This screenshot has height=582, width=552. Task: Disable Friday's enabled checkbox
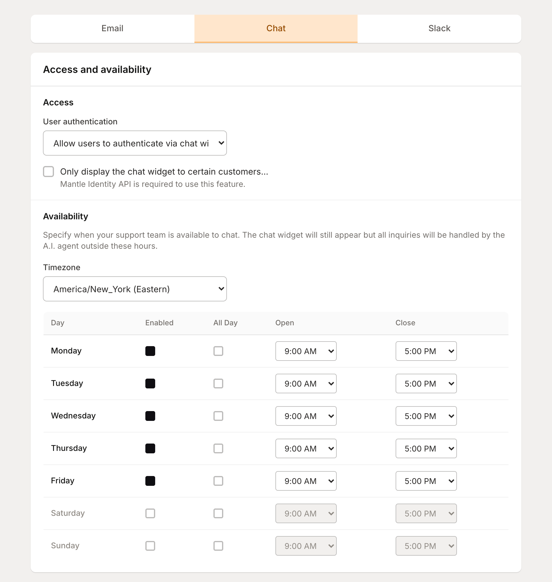click(150, 481)
